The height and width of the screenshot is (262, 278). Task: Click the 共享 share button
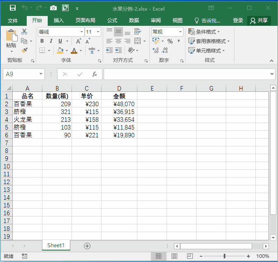[x=259, y=21]
